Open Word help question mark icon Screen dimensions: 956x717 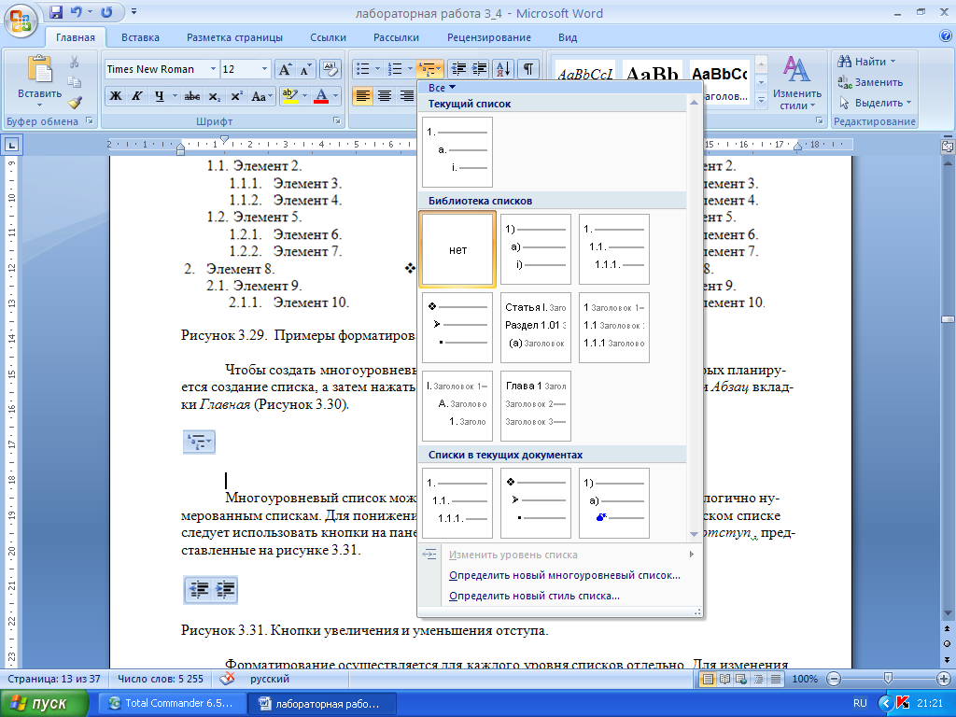point(945,36)
